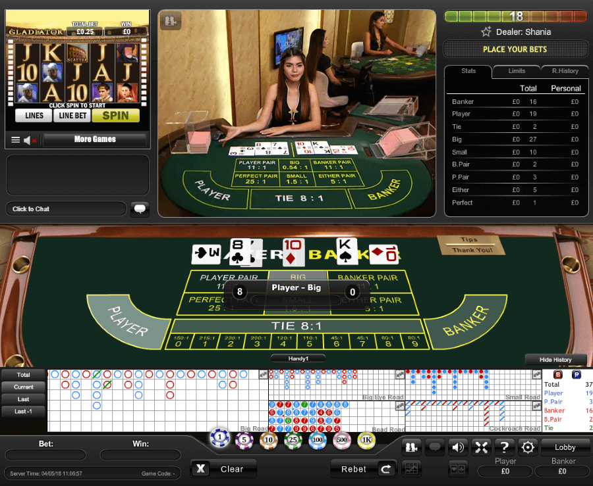593x486 pixels.
Task: Expand the Big Eye Road scoreboard
Action: (x=400, y=374)
